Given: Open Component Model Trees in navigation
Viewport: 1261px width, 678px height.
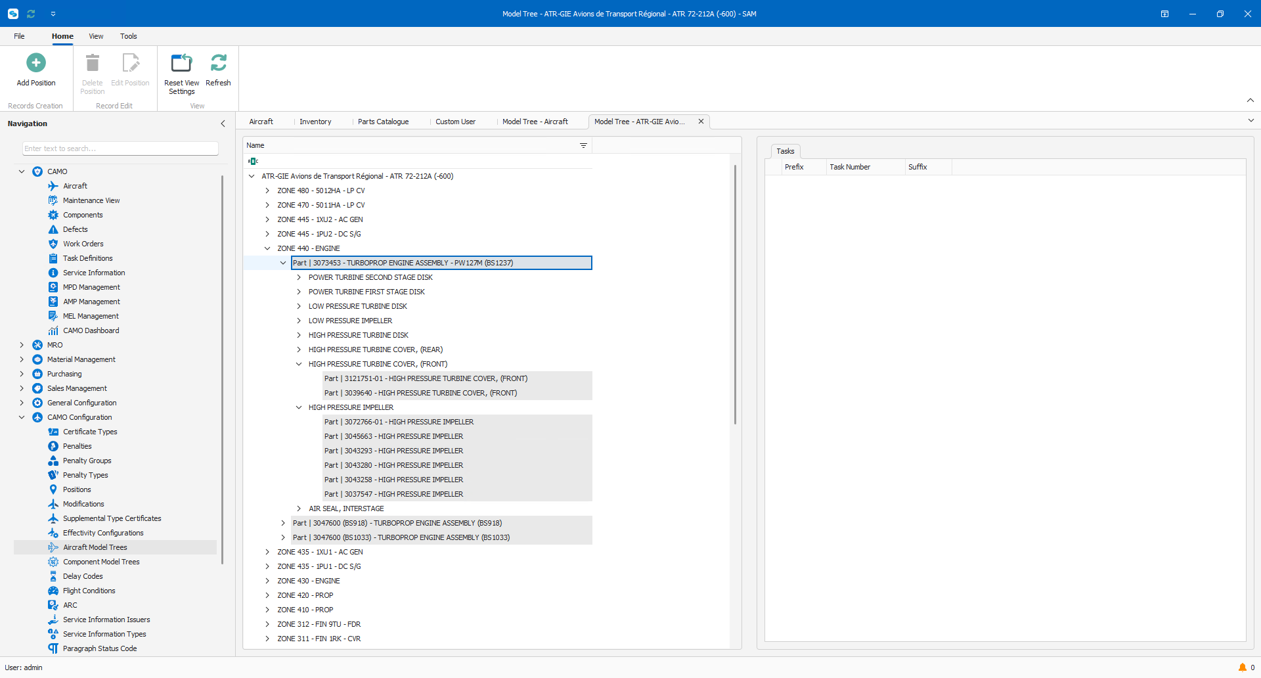Looking at the screenshot, I should click(x=101, y=562).
